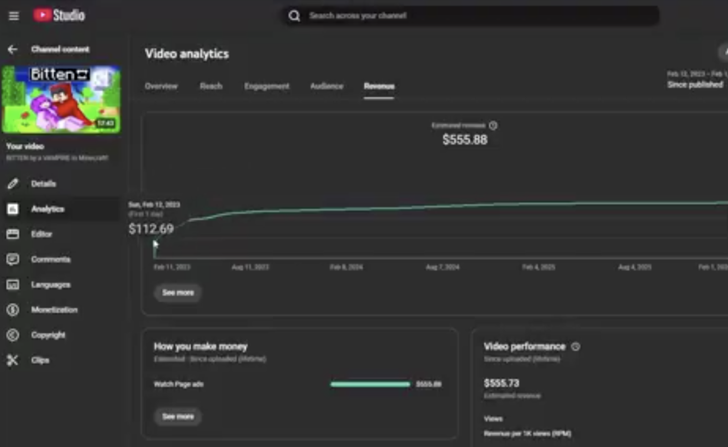Image resolution: width=728 pixels, height=447 pixels.
Task: Select the Copyright sidebar icon
Action: coord(13,335)
